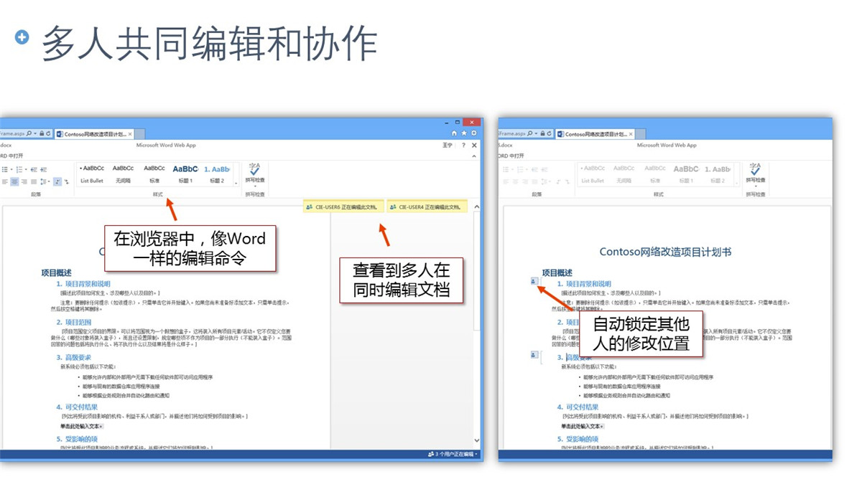Screen dimensions: 862x484
Task: Select 标题 2 style in left window
Action: click(x=216, y=174)
